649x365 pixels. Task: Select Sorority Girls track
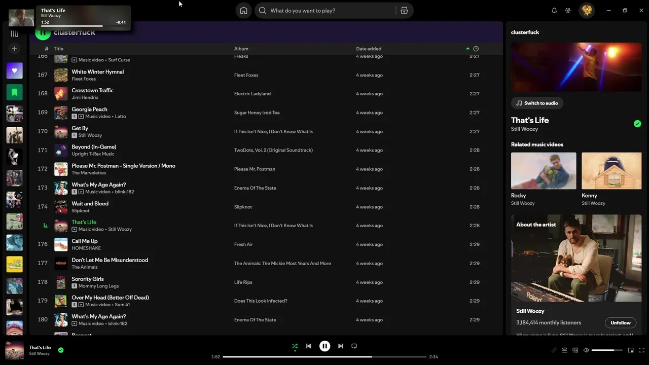(x=87, y=279)
